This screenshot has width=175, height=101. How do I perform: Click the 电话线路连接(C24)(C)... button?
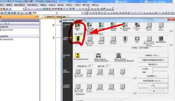pyautogui.click(x=153, y=81)
